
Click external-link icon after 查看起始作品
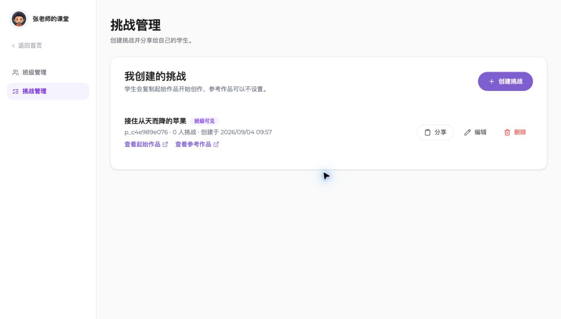coord(165,144)
